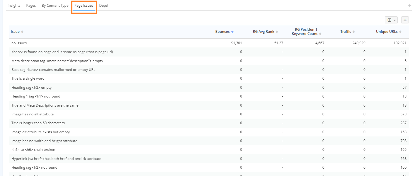415x176 pixels.
Task: Go to the Depth tab
Action: [104, 6]
